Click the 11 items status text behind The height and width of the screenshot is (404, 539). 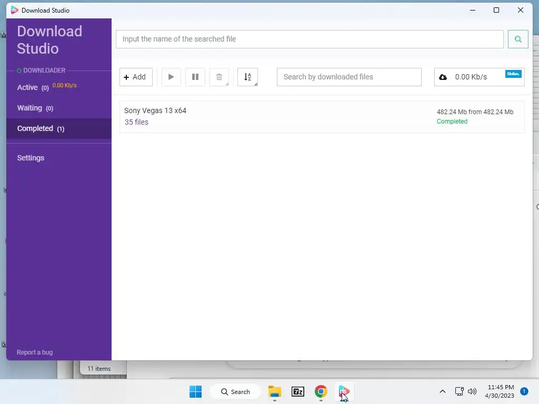point(99,369)
